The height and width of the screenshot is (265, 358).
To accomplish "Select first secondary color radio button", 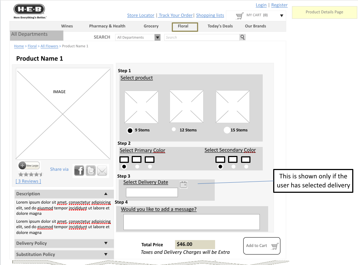I will pyautogui.click(x=220, y=166).
